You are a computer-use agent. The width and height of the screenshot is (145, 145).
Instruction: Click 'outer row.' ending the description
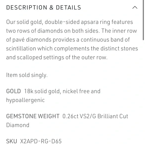coord(94,57)
